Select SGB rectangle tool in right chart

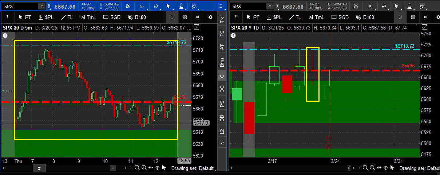(x=340, y=17)
